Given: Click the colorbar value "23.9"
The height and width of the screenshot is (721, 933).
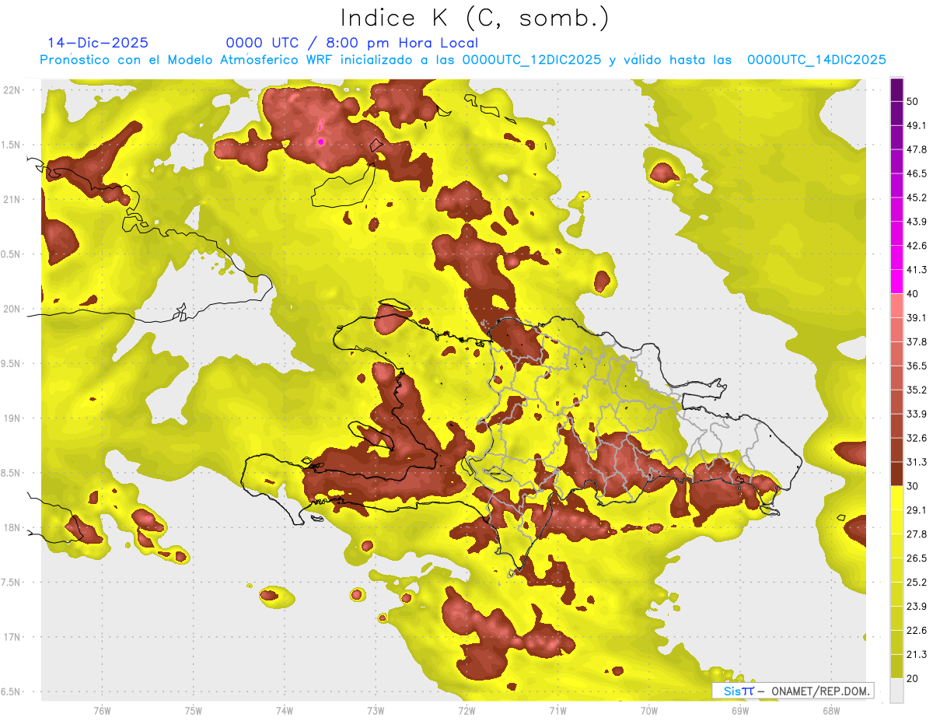Looking at the screenshot, I should click(x=917, y=606).
